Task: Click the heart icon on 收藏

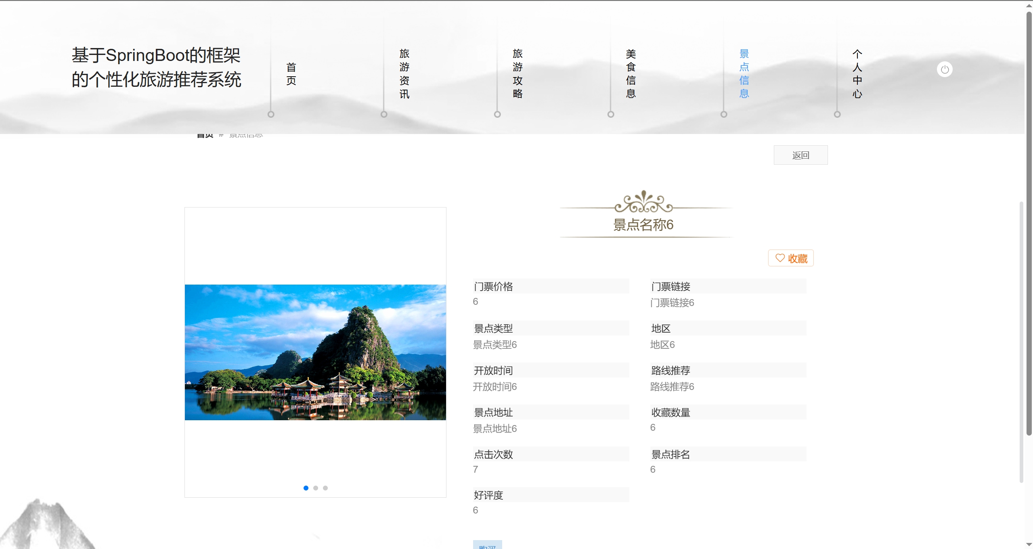Action: coord(779,258)
